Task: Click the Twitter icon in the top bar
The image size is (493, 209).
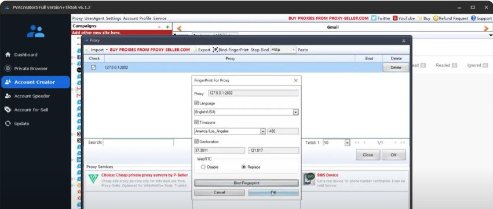Action: (374, 18)
